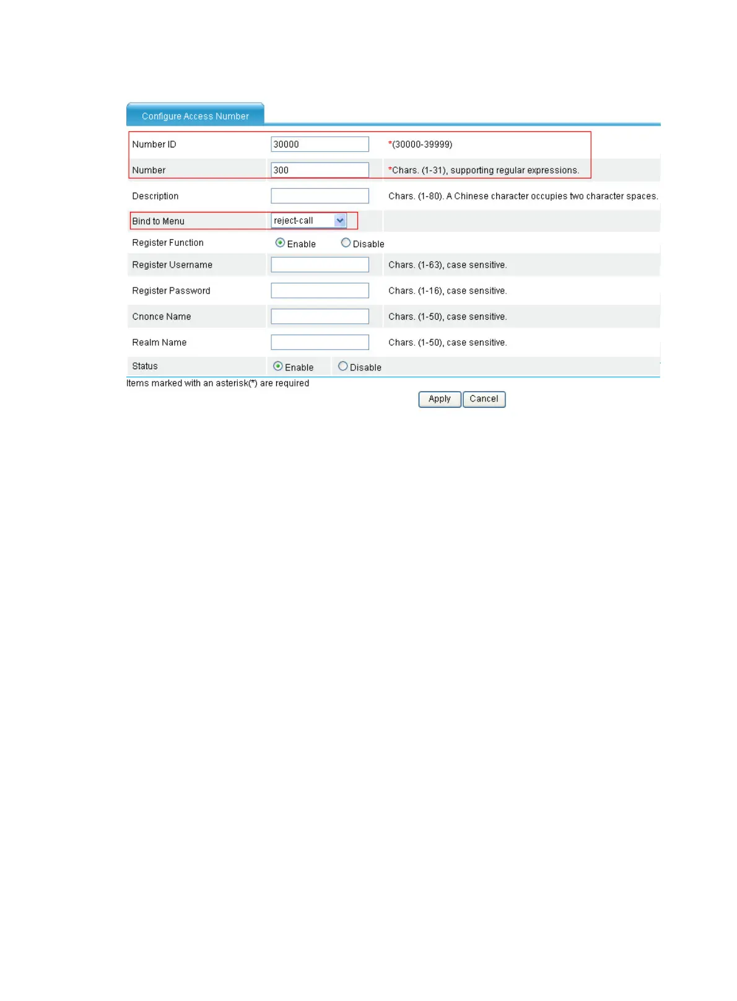Image resolution: width=737 pixels, height=1001 pixels.
Task: Focus the Realm Name input
Action: pos(320,343)
